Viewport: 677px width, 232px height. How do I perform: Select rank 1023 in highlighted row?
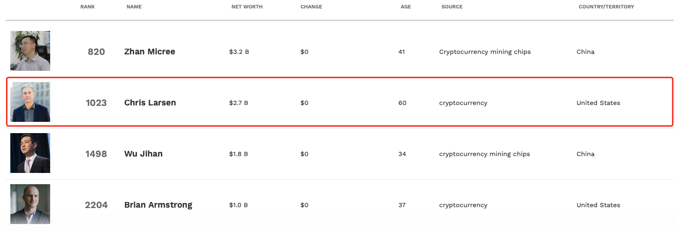click(96, 103)
